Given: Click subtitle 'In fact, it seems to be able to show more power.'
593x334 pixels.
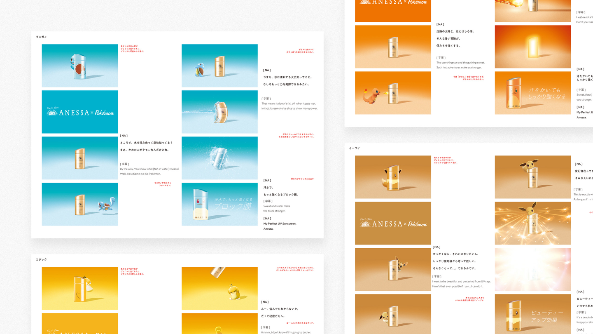Looking at the screenshot, I should coord(289,108).
